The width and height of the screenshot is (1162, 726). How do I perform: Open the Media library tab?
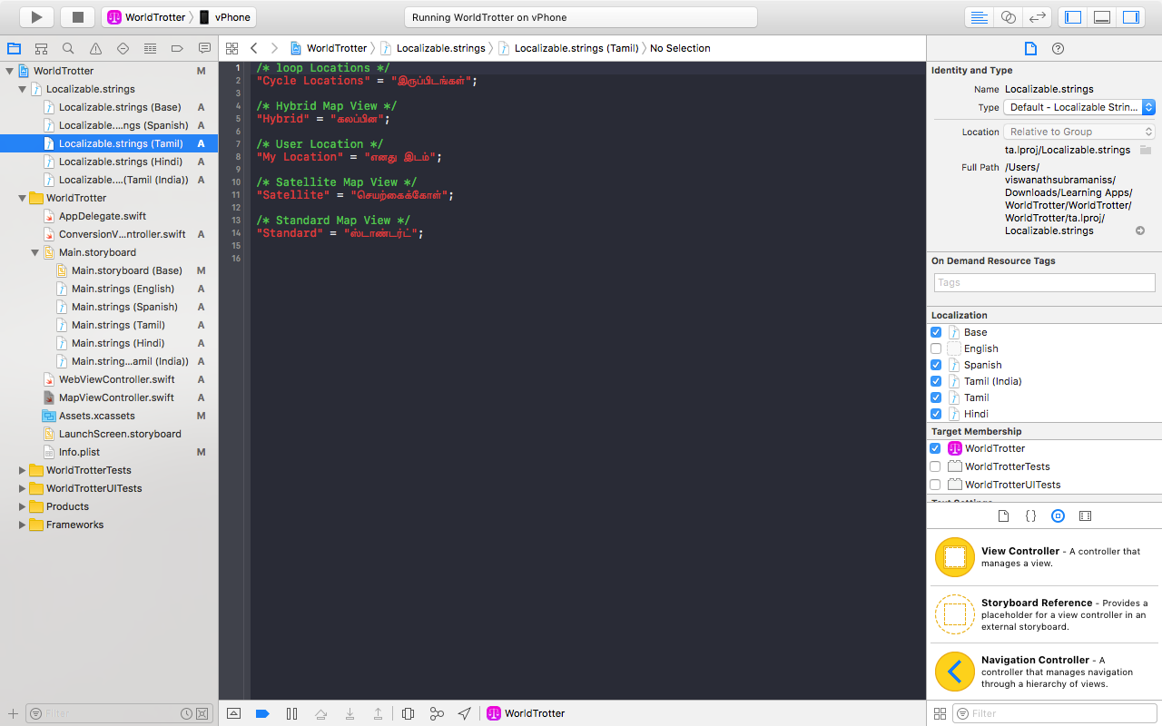point(1085,515)
